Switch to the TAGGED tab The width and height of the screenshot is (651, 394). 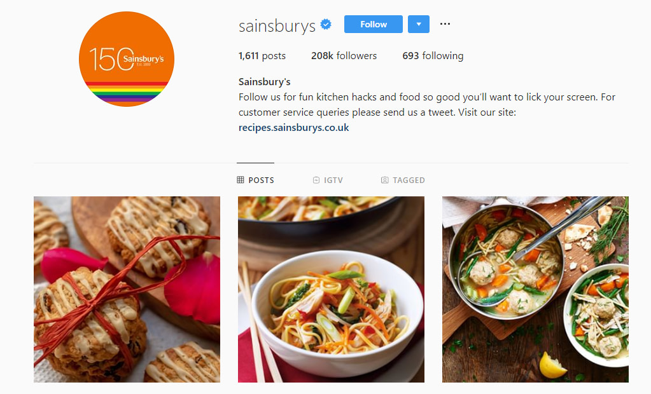click(403, 180)
